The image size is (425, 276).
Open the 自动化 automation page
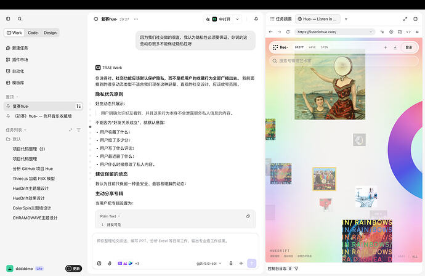click(15, 71)
